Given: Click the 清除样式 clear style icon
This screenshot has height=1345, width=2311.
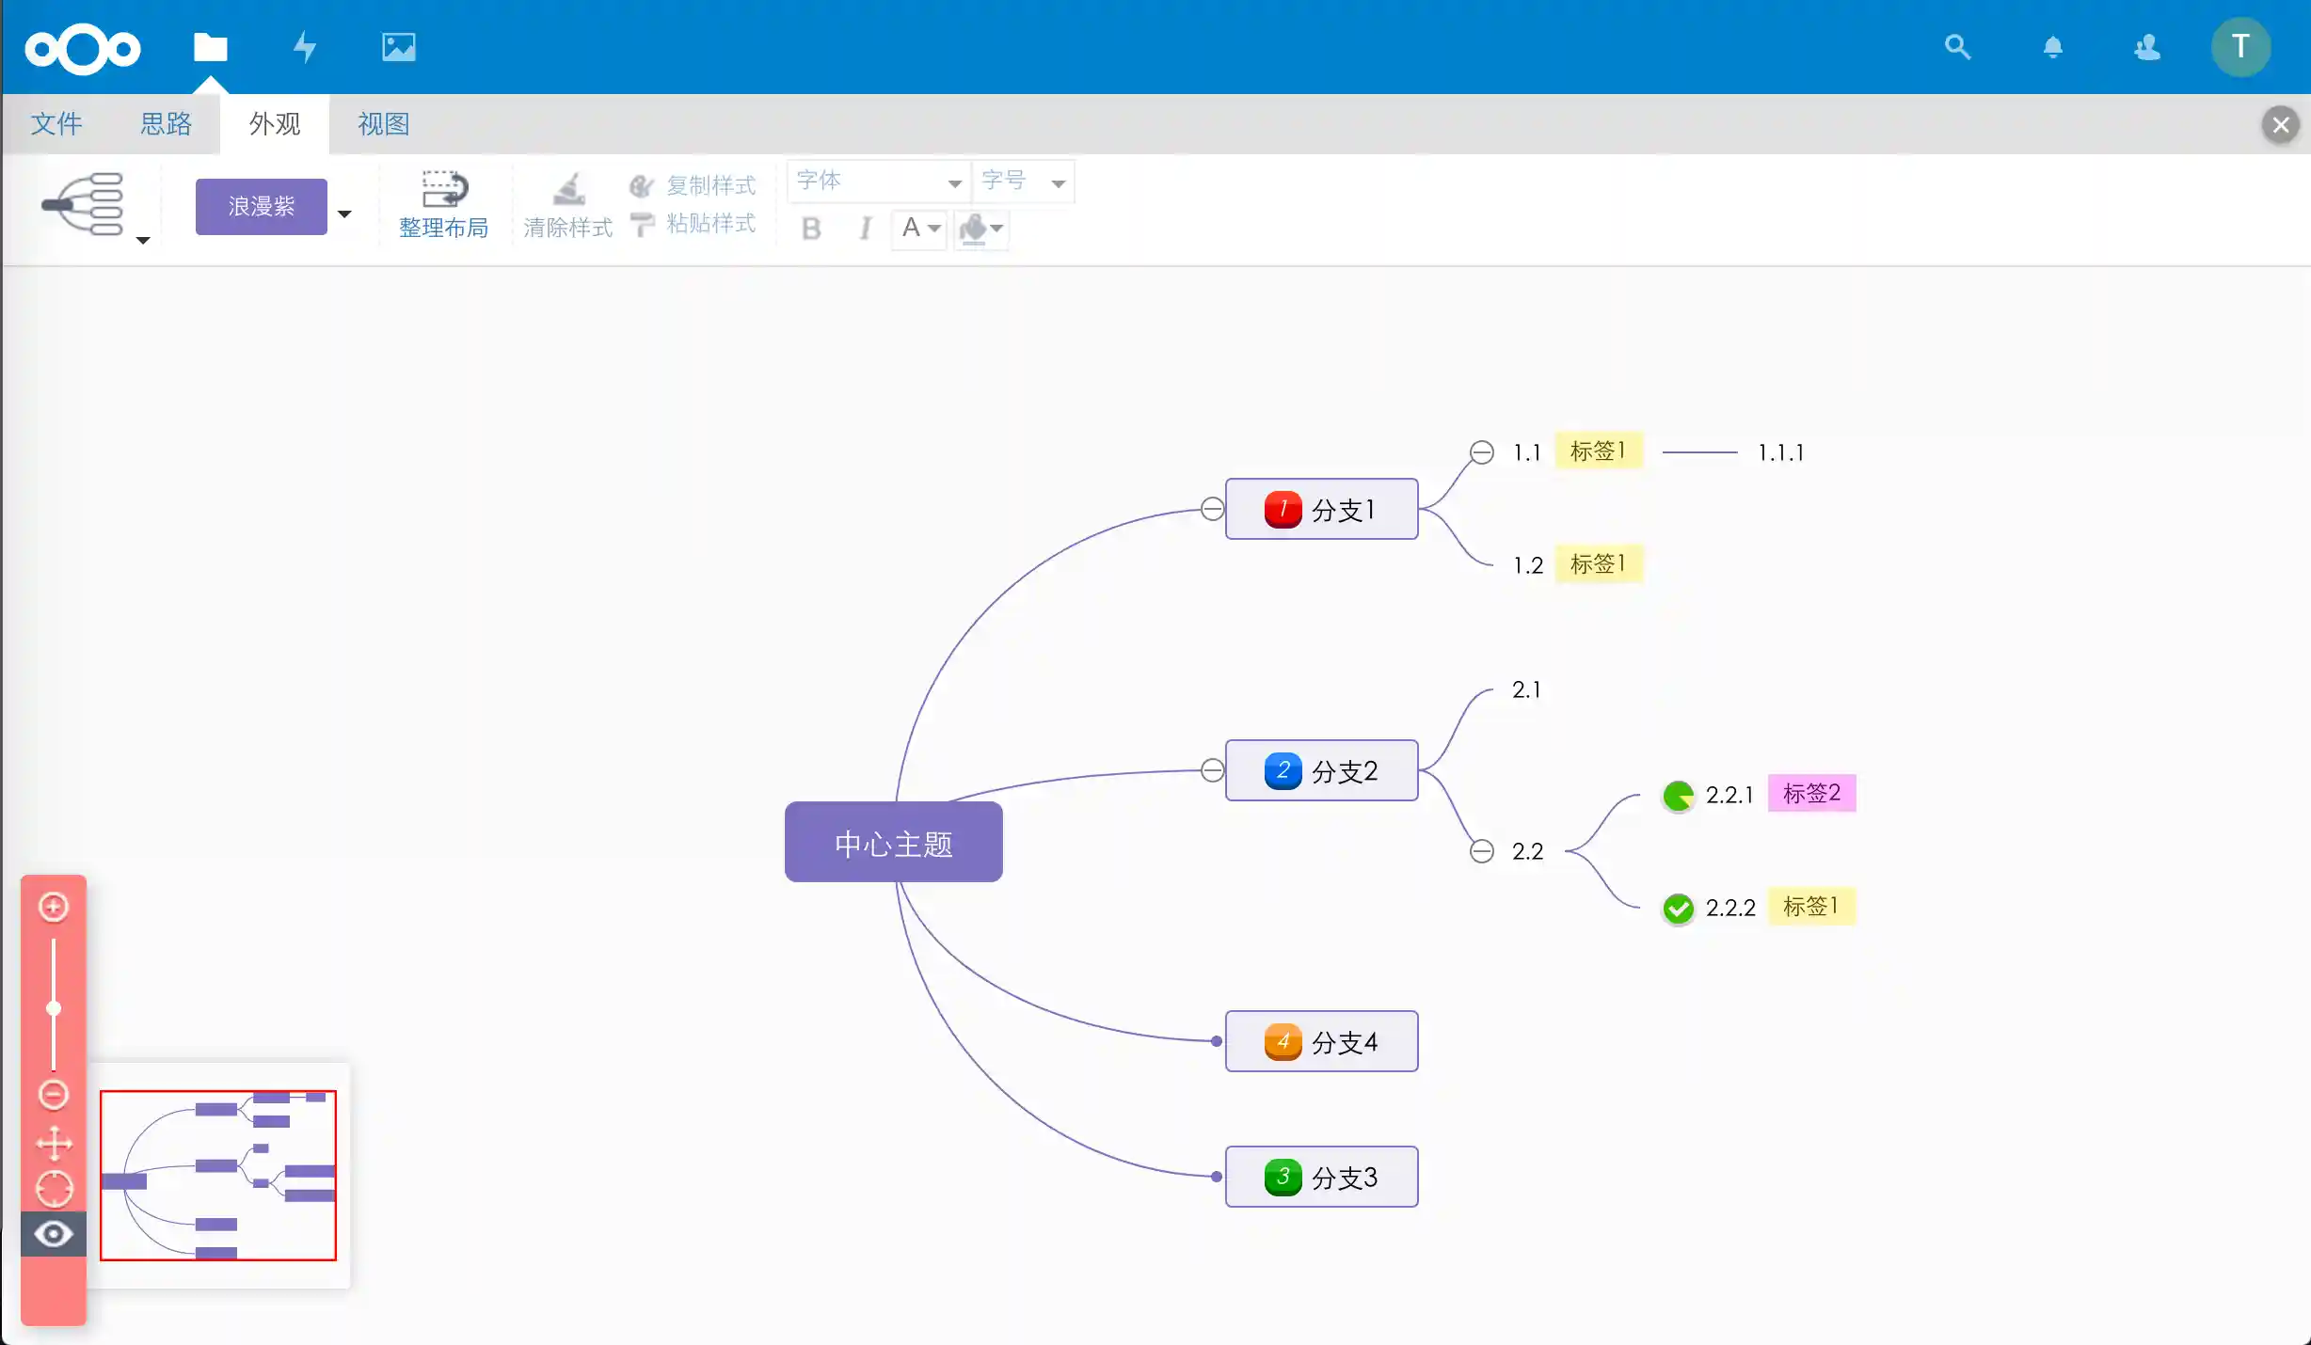Looking at the screenshot, I should point(567,193).
